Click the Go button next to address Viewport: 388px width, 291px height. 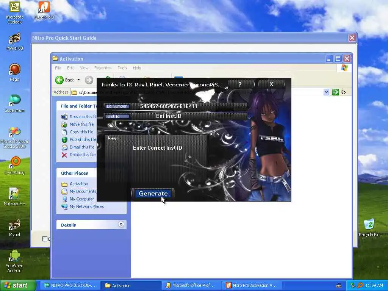[339, 92]
